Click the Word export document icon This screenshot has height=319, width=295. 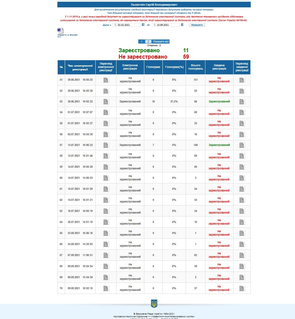click(59, 31)
